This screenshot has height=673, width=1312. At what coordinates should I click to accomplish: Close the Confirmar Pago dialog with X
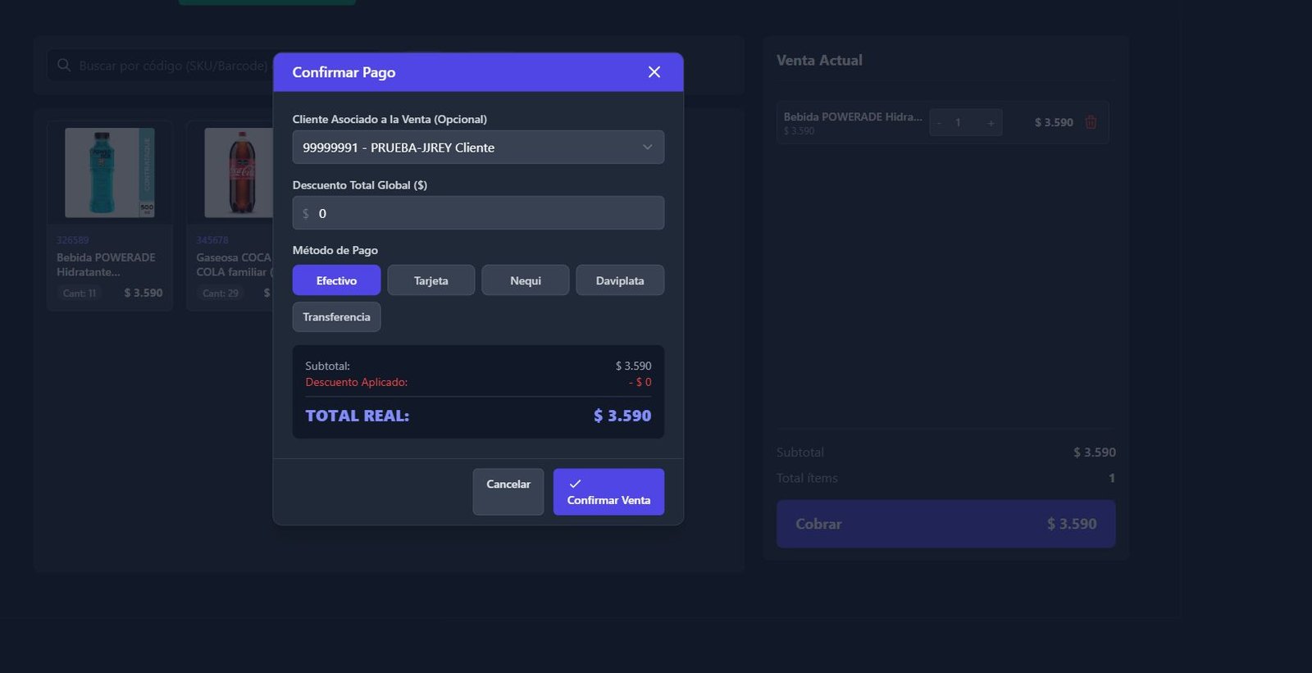(x=654, y=72)
